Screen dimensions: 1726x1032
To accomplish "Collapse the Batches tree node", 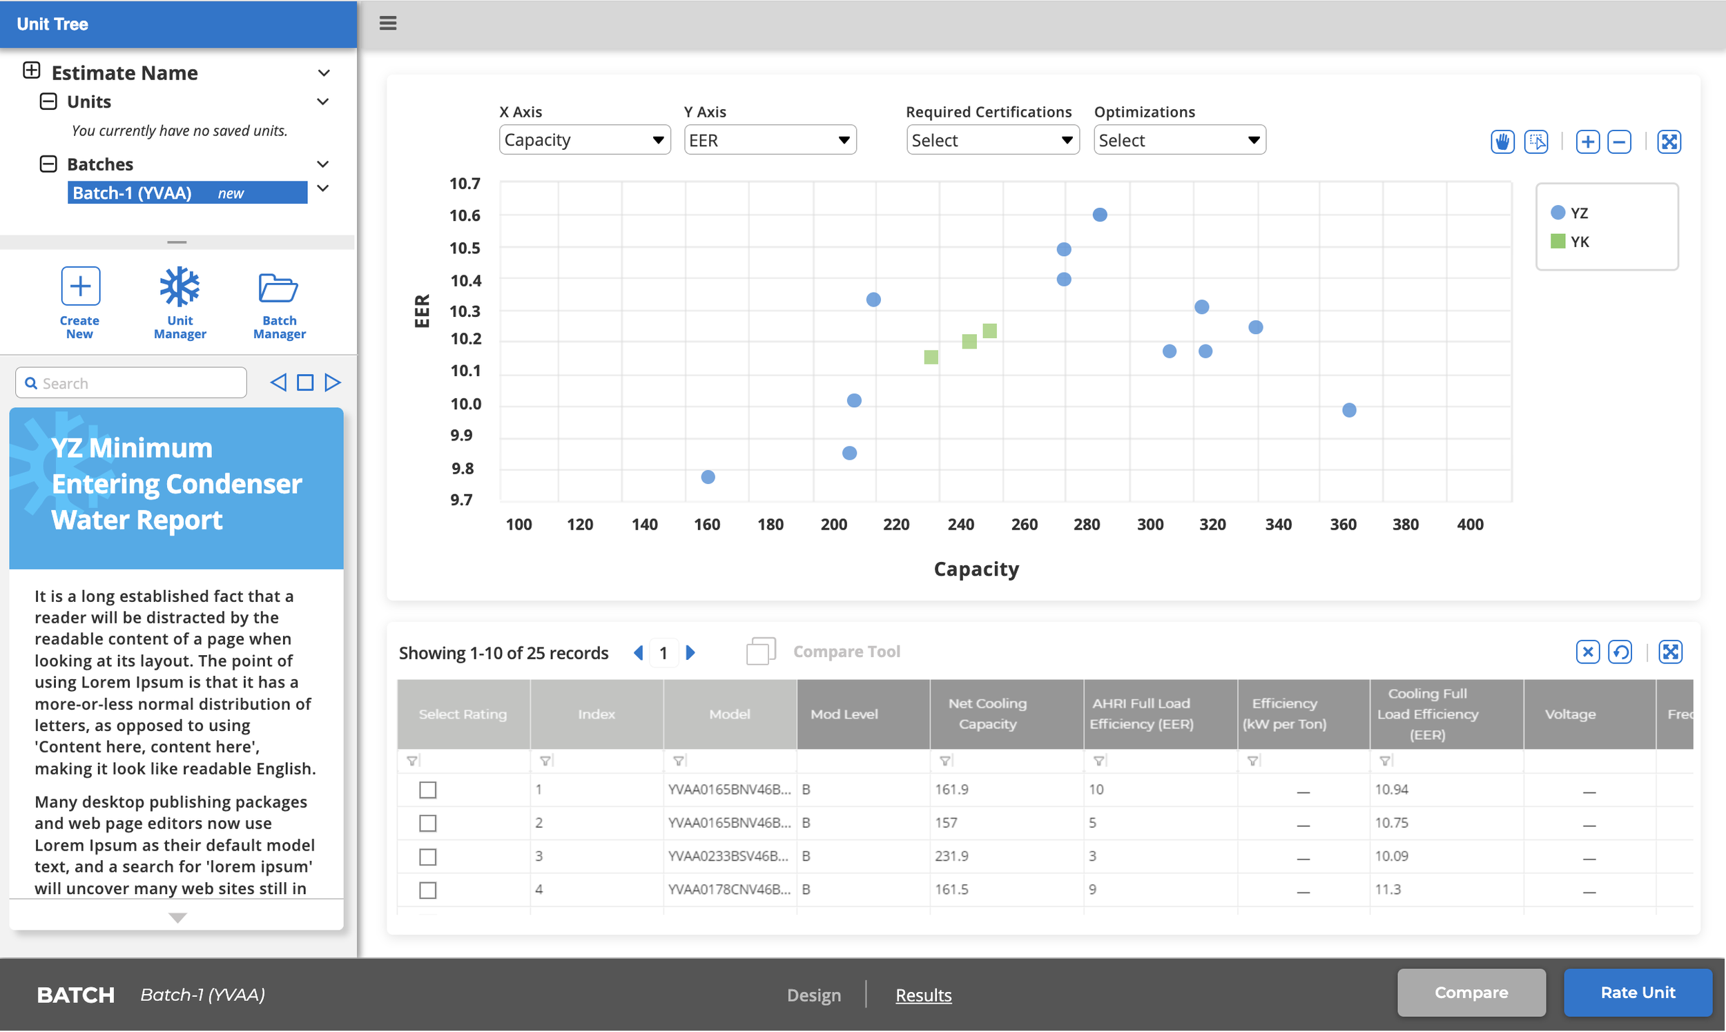I will coord(48,164).
